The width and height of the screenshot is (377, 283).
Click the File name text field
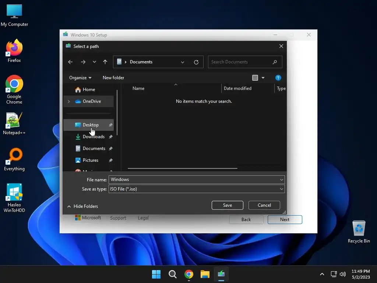coord(194,179)
